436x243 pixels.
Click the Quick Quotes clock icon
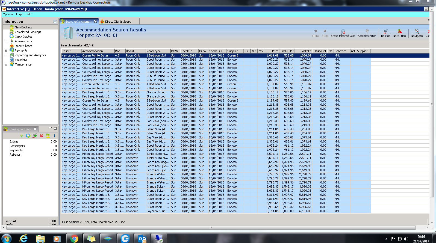point(12,36)
